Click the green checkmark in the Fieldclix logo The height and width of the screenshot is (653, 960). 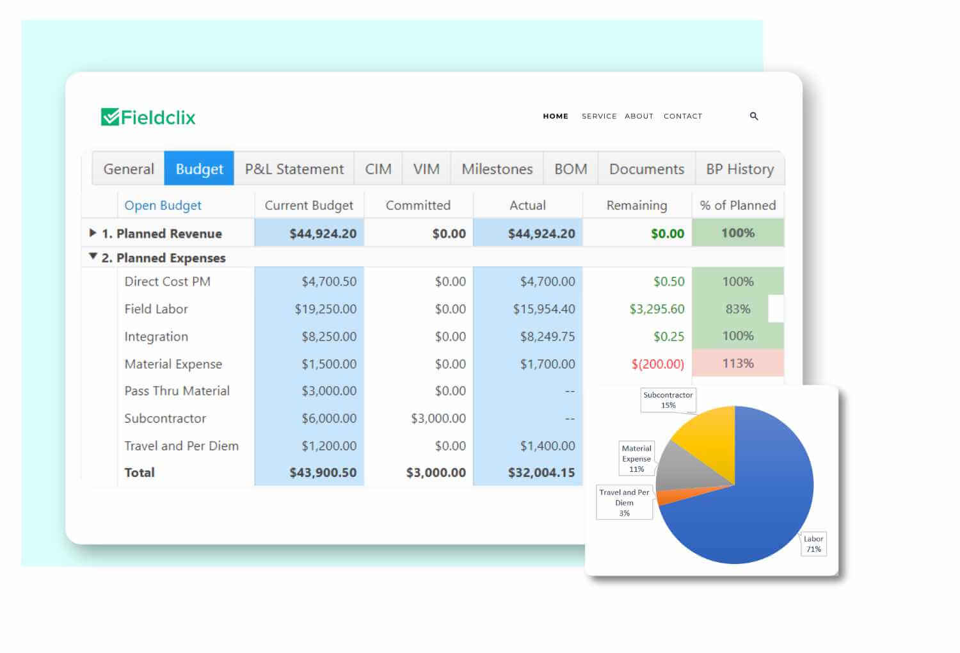[x=110, y=116]
